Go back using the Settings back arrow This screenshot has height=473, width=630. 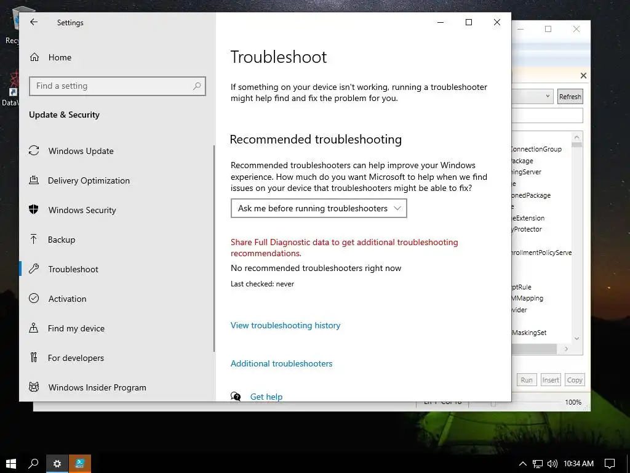point(34,22)
